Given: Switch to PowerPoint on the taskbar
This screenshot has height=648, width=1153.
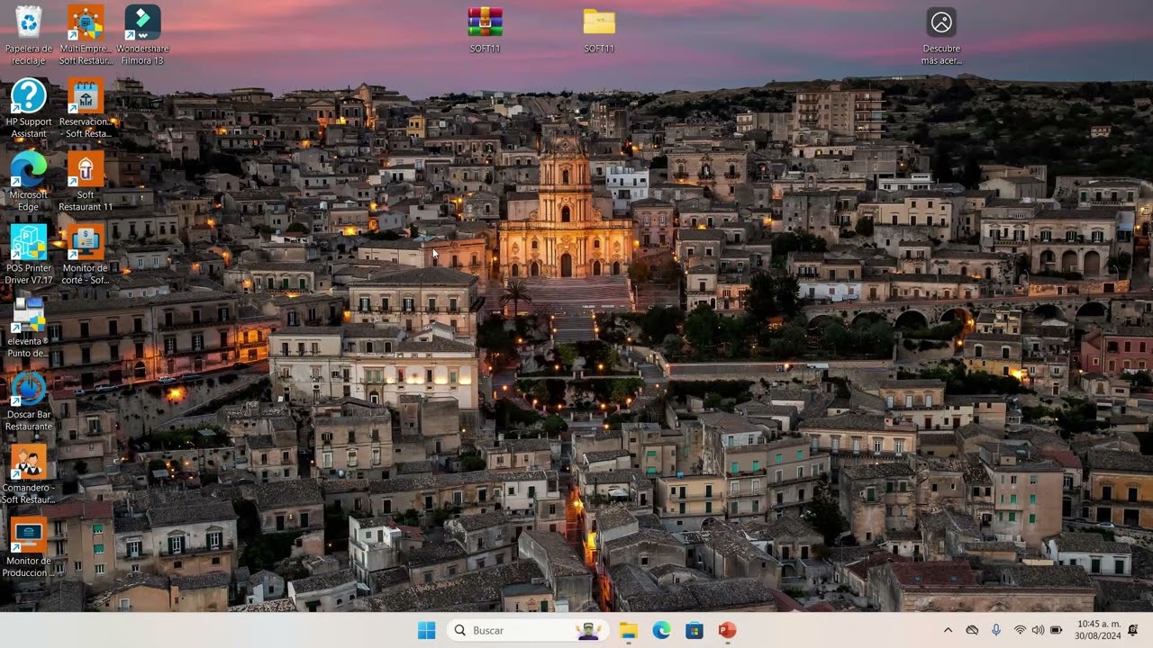Looking at the screenshot, I should (727, 630).
